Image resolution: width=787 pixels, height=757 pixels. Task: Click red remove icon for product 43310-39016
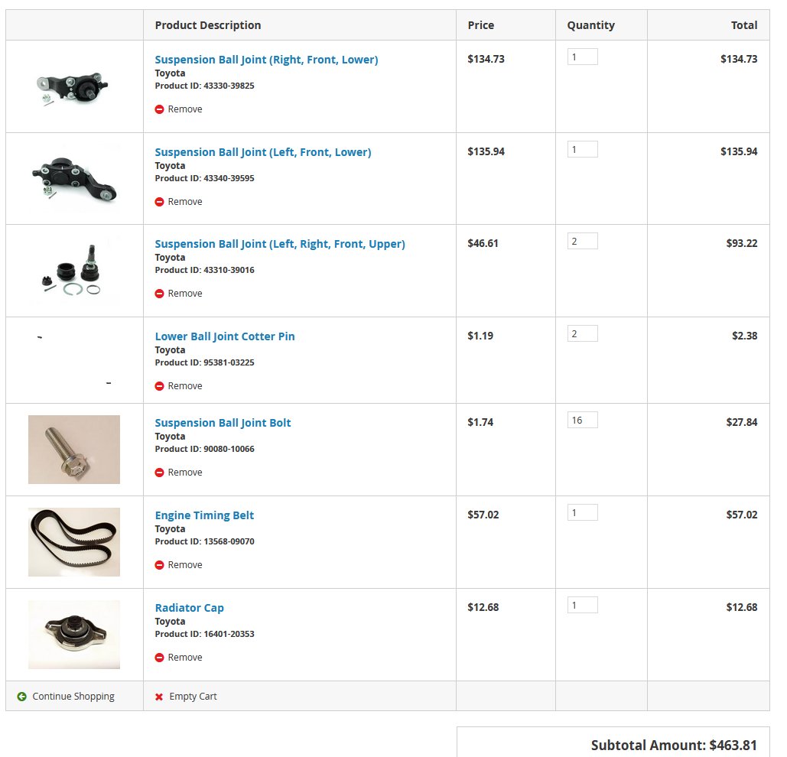pyautogui.click(x=159, y=294)
